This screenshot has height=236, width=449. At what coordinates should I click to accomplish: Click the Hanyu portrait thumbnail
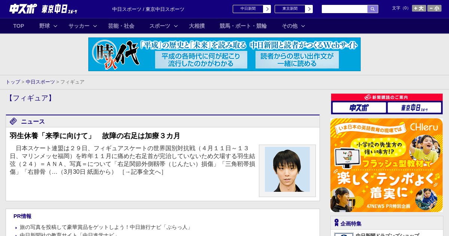287,169
